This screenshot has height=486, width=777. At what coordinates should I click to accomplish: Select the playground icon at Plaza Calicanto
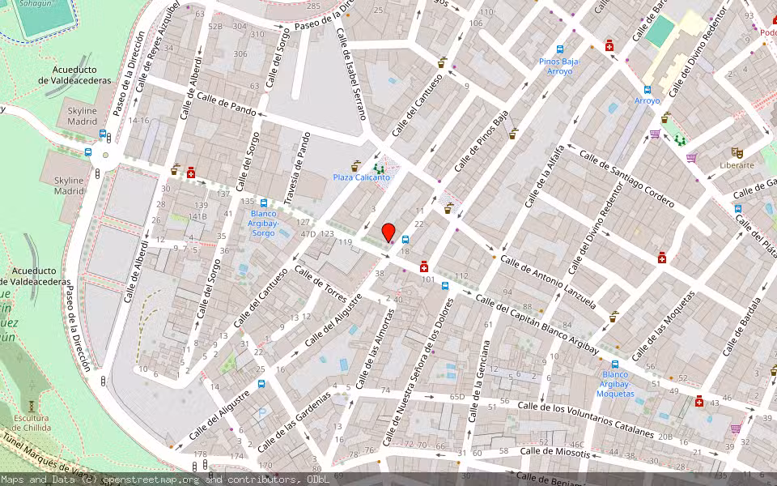click(379, 168)
